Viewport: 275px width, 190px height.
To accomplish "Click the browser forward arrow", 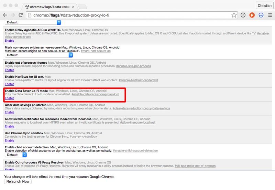I will pos(13,15).
